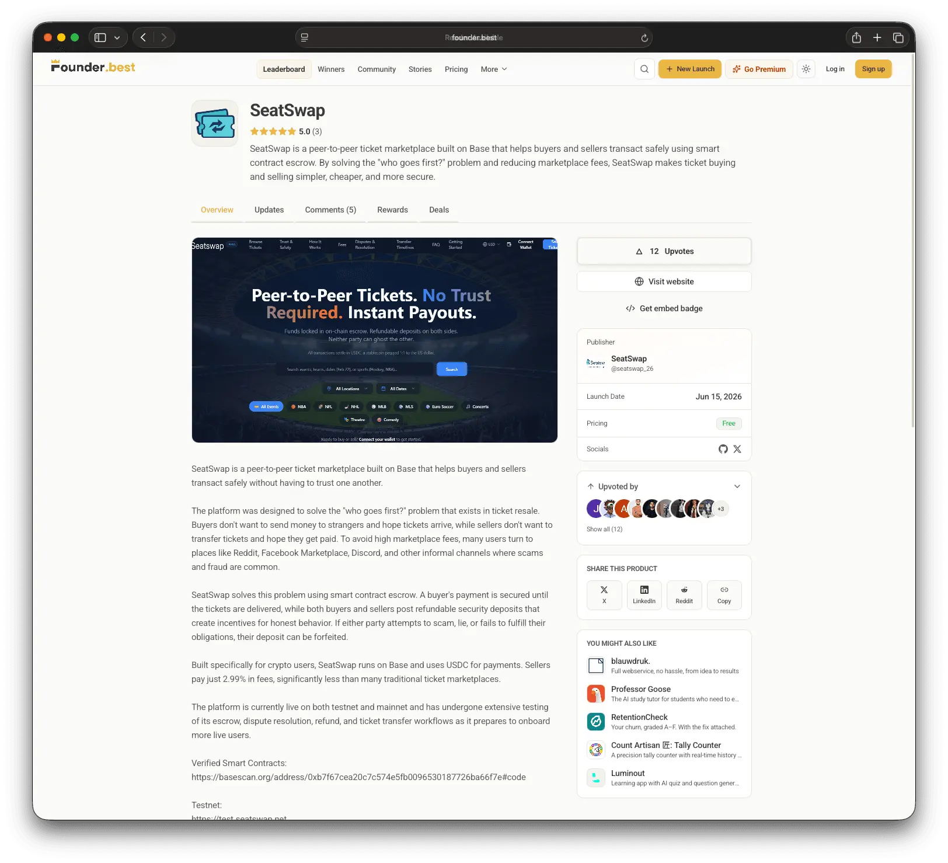Click the Luminout product icon
The image size is (948, 863).
(x=596, y=778)
